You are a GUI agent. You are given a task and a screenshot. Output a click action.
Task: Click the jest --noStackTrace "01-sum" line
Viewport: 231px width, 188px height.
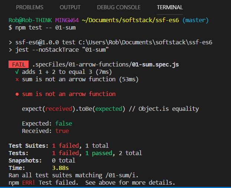point(59,50)
